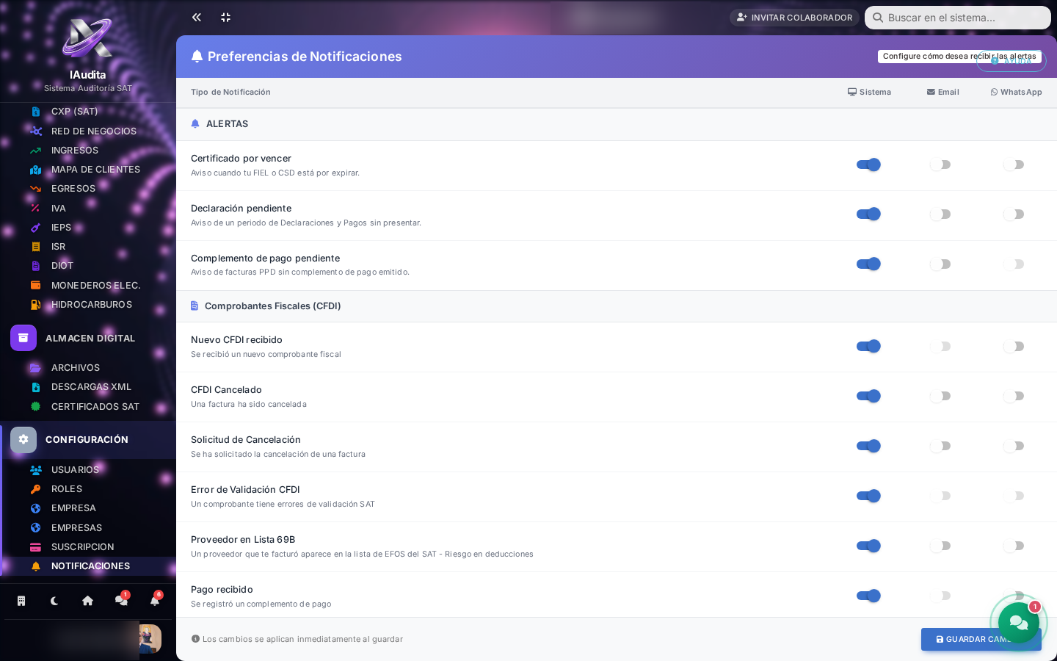This screenshot has width=1057, height=661.
Task: Collapse the sidebar with double-chevron icon
Action: (x=197, y=17)
